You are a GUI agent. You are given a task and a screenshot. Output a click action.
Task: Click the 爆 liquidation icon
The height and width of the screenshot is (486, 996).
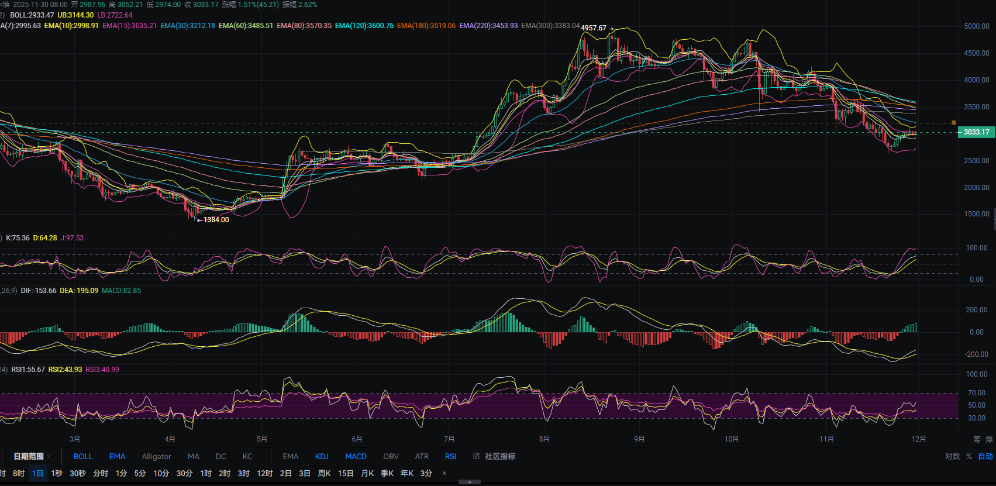tap(989, 439)
